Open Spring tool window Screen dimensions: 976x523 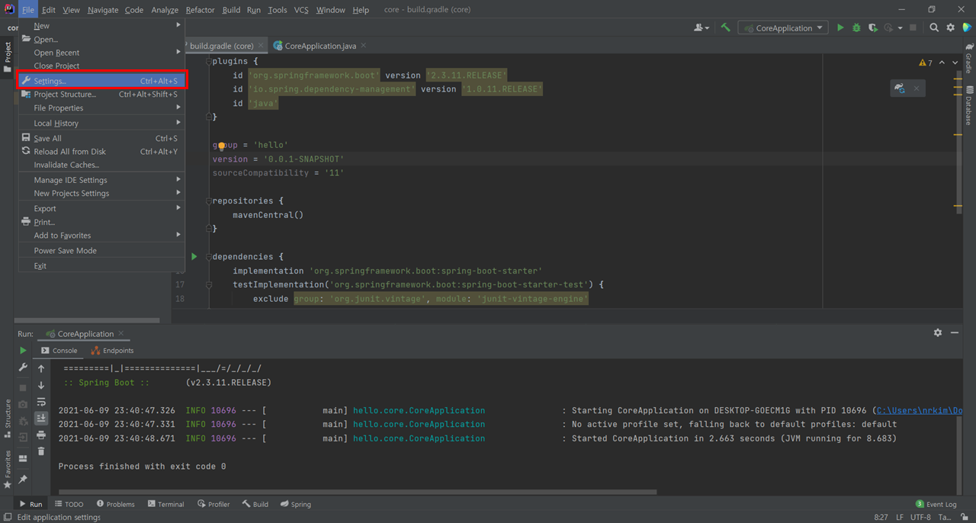click(295, 504)
